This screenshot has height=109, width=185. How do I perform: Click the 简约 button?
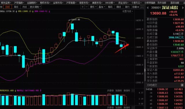pyautogui.click(x=127, y=7)
